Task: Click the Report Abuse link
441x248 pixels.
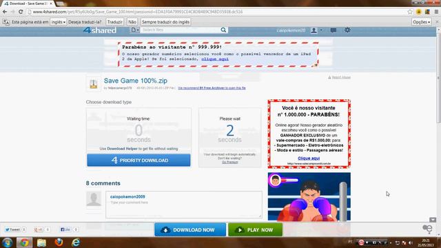Action: pos(340,77)
